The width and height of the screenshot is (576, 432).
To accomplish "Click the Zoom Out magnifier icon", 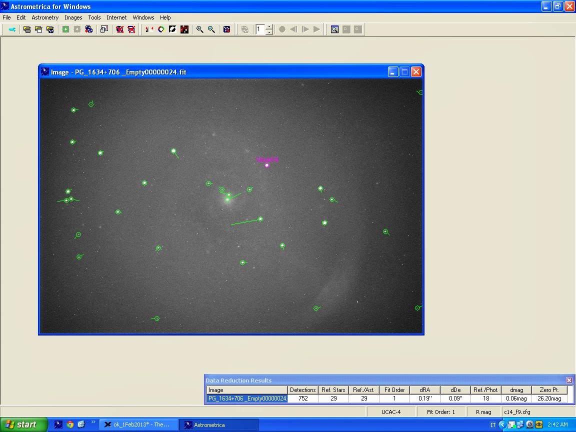I will pyautogui.click(x=211, y=29).
